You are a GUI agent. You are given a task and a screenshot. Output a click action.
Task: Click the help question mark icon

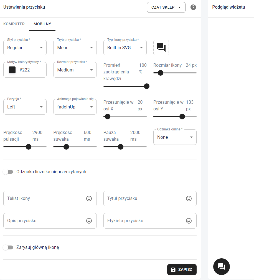pos(193,7)
